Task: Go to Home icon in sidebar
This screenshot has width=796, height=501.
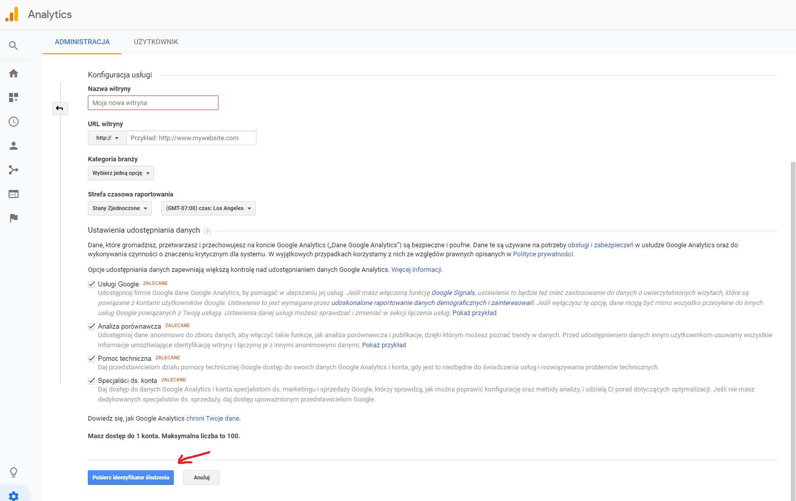Action: (x=14, y=73)
